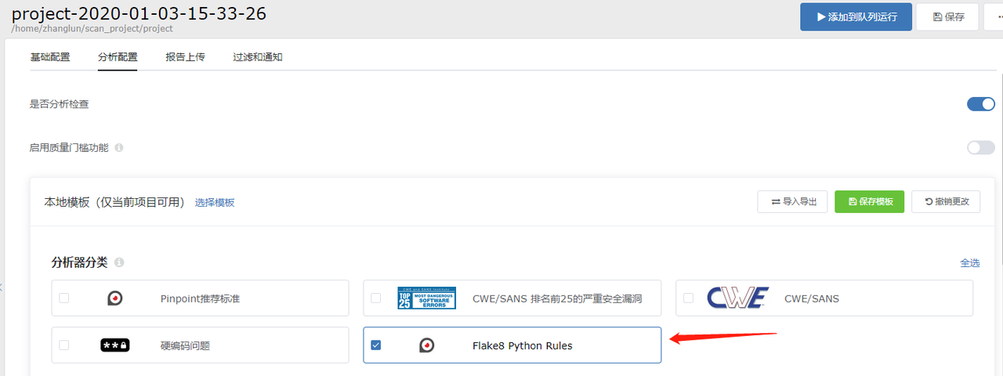Check the CWE/SANS checkbox
Image resolution: width=1003 pixels, height=376 pixels.
click(x=688, y=298)
